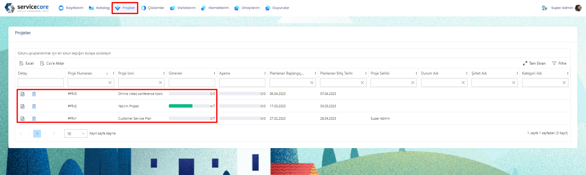Open Proje Sahibi column menu dots

click(416, 73)
